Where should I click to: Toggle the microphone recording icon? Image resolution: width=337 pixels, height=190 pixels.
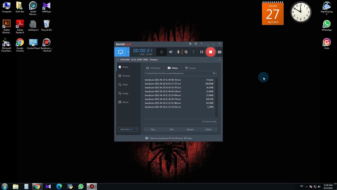(x=178, y=52)
